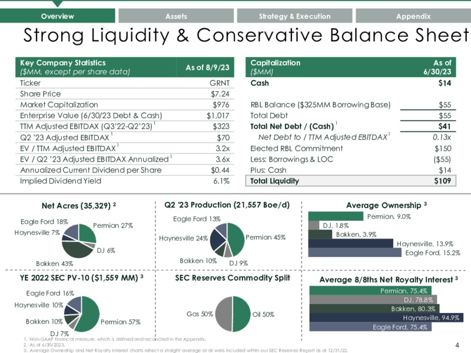Click the DJ 7% PV-10 label
471x353 pixels.
(59, 334)
